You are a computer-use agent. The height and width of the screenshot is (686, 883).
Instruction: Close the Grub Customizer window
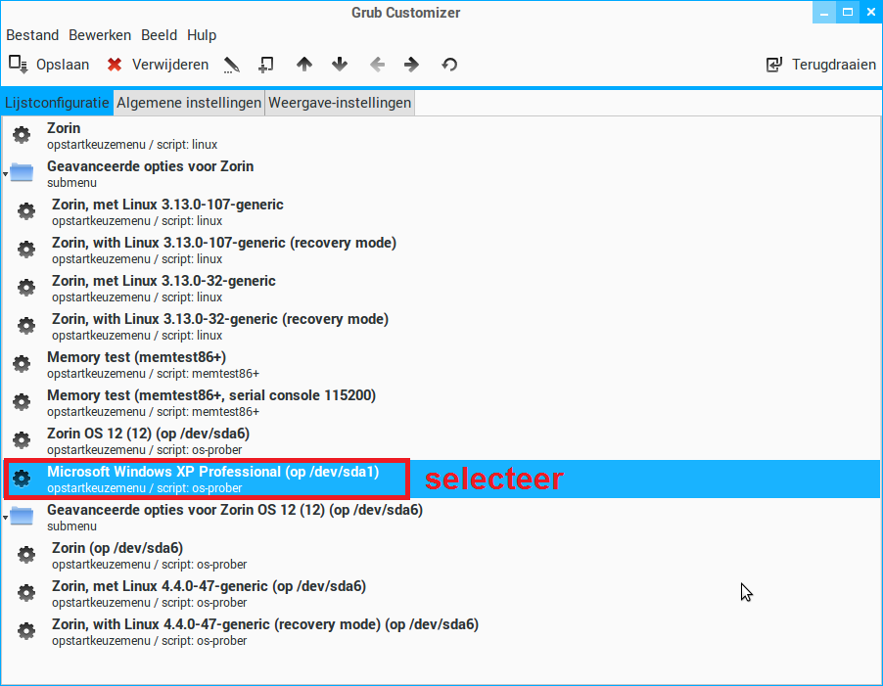pyautogui.click(x=870, y=12)
